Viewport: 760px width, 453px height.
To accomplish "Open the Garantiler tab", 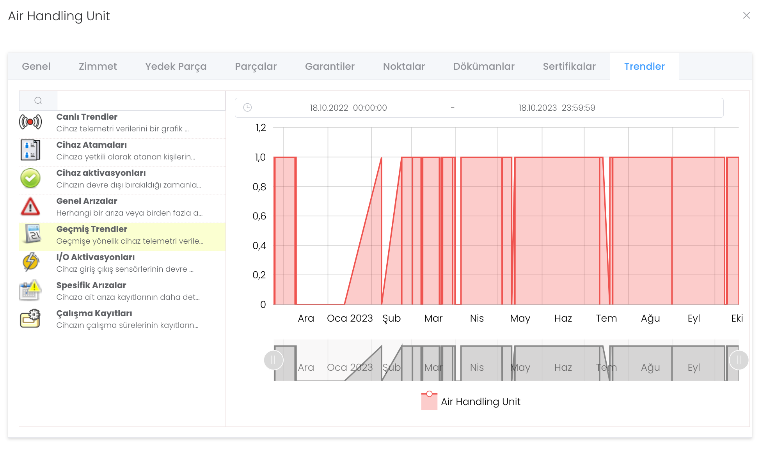I will click(330, 67).
